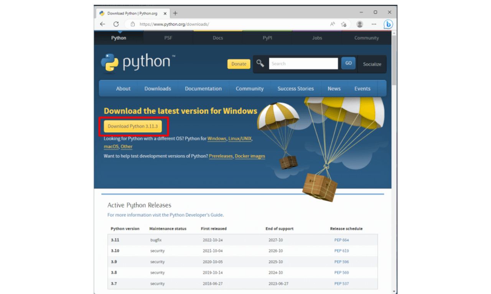Viewport: 491px width, 294px height.
Task: Switch to the Docs top tab
Action: pos(217,38)
